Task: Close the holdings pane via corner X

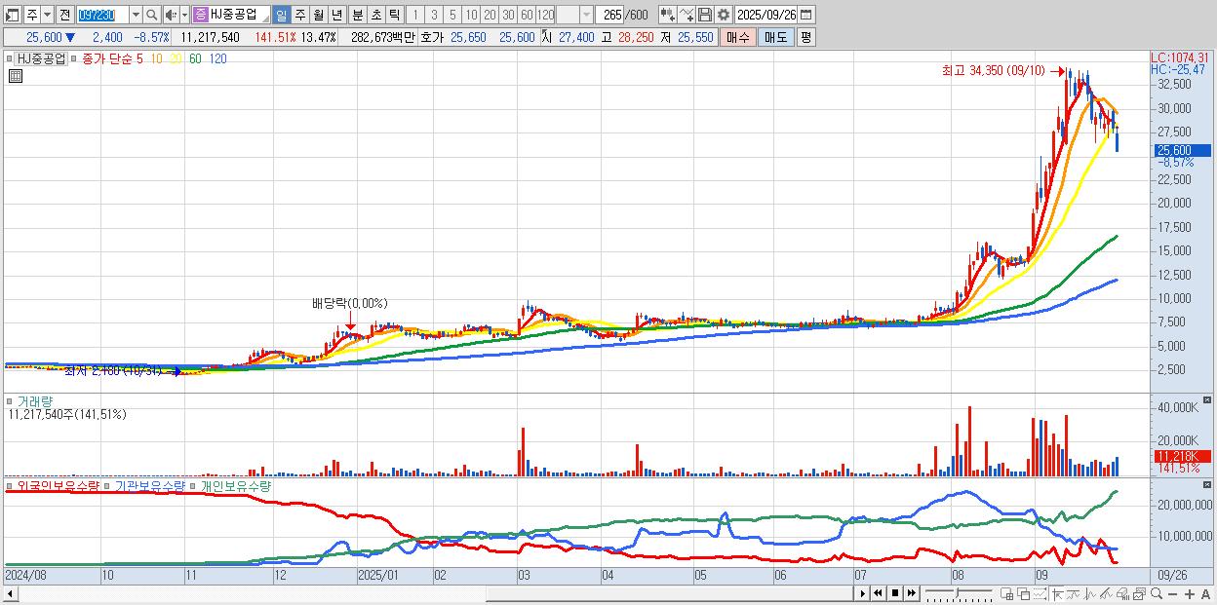Action: pos(1206,484)
